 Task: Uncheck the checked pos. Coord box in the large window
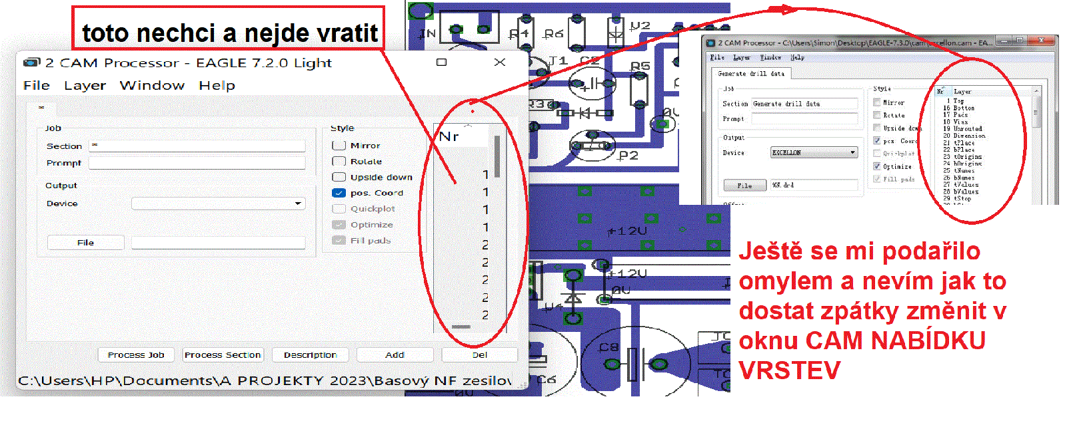(339, 193)
